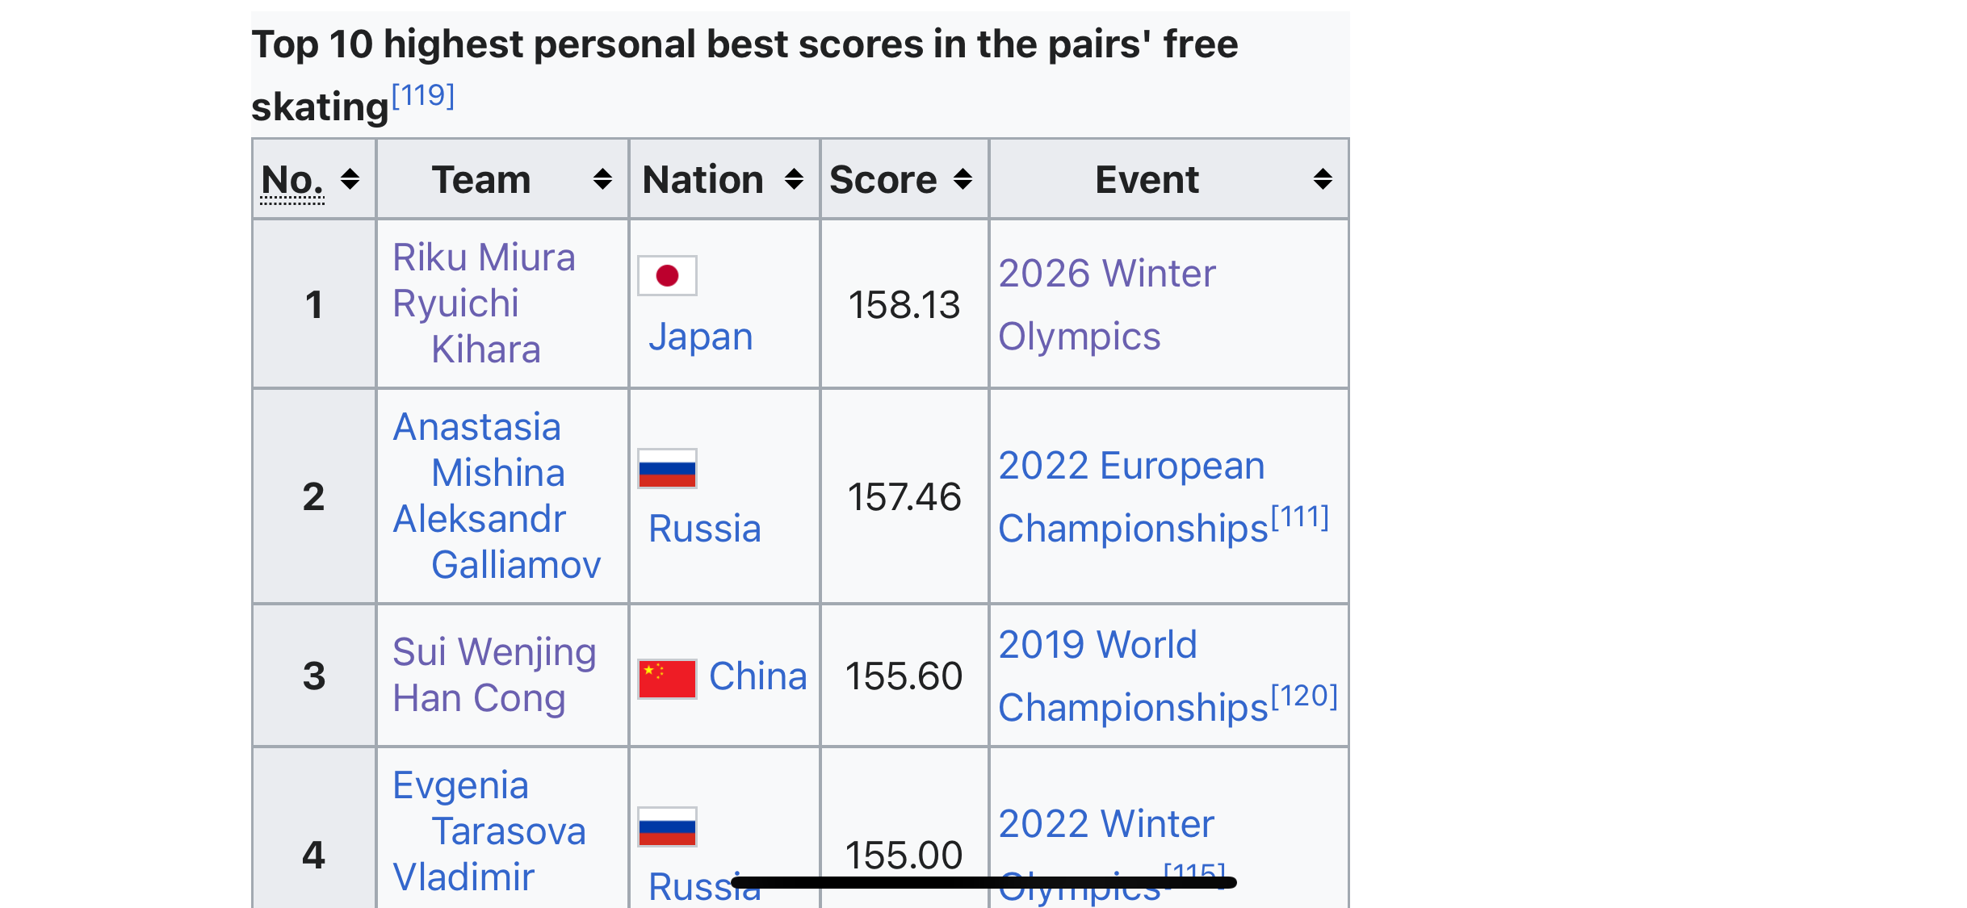1967x908 pixels.
Task: Click the Russia flag beside Mishina's row
Action: (667, 469)
